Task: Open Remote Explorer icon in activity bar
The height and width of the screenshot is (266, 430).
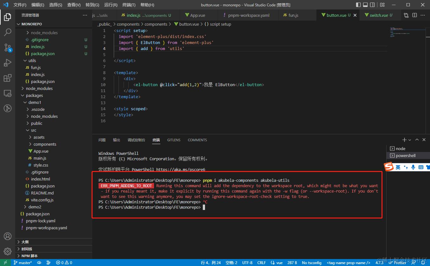Action: tap(8, 93)
